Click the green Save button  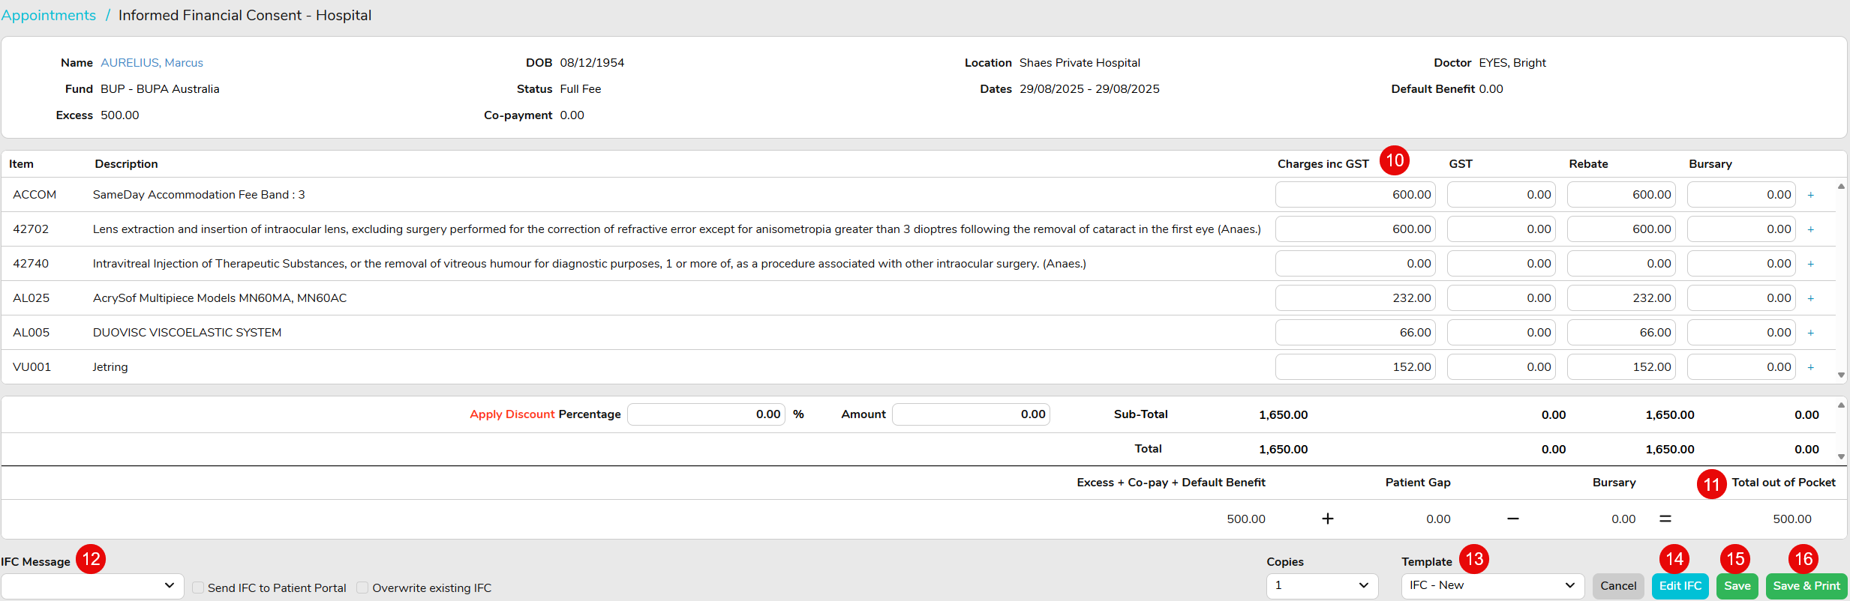click(x=1737, y=586)
